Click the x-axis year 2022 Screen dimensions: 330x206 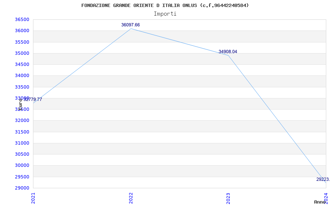[131, 198]
